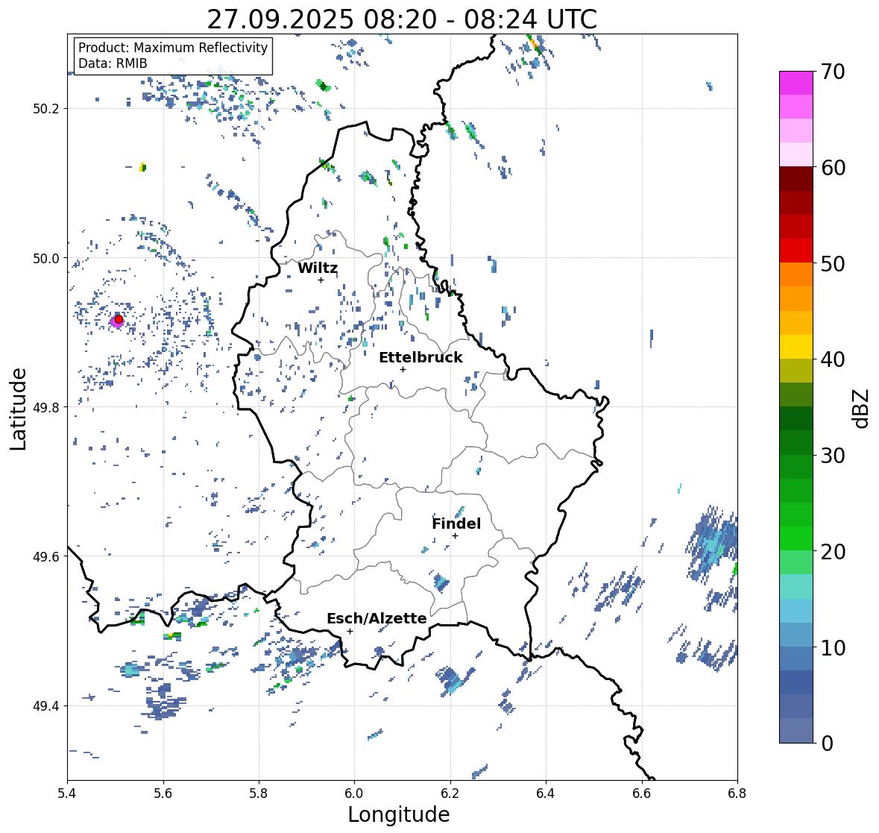879x833 pixels.
Task: Click the bright green 20 dBZ color on colorbar
Action: click(796, 538)
